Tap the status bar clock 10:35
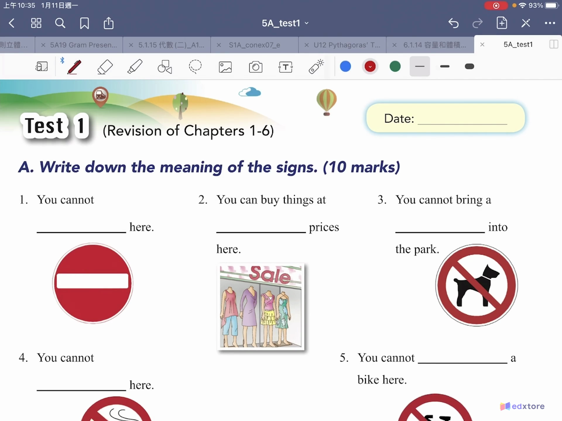Viewport: 562px width, 421px height. click(x=19, y=6)
